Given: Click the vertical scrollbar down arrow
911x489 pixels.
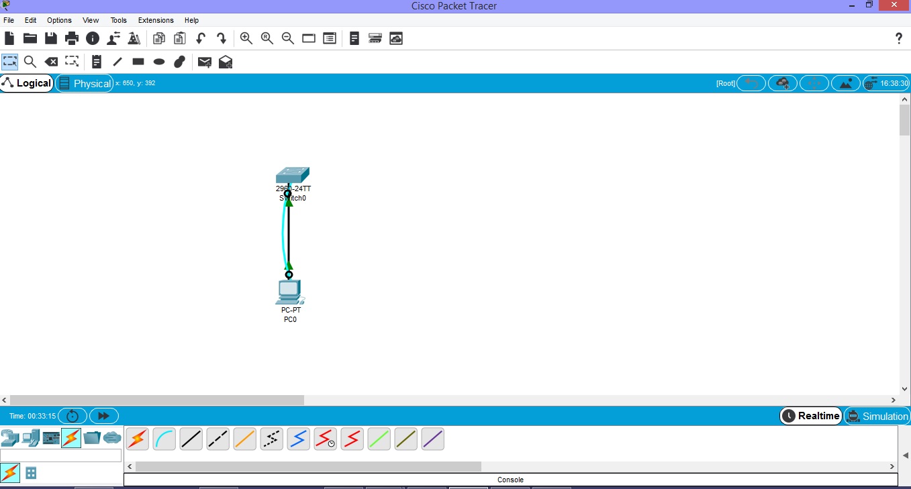Looking at the screenshot, I should click(x=904, y=388).
